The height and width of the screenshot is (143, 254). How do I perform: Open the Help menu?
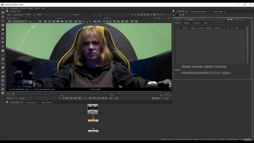click(43, 8)
